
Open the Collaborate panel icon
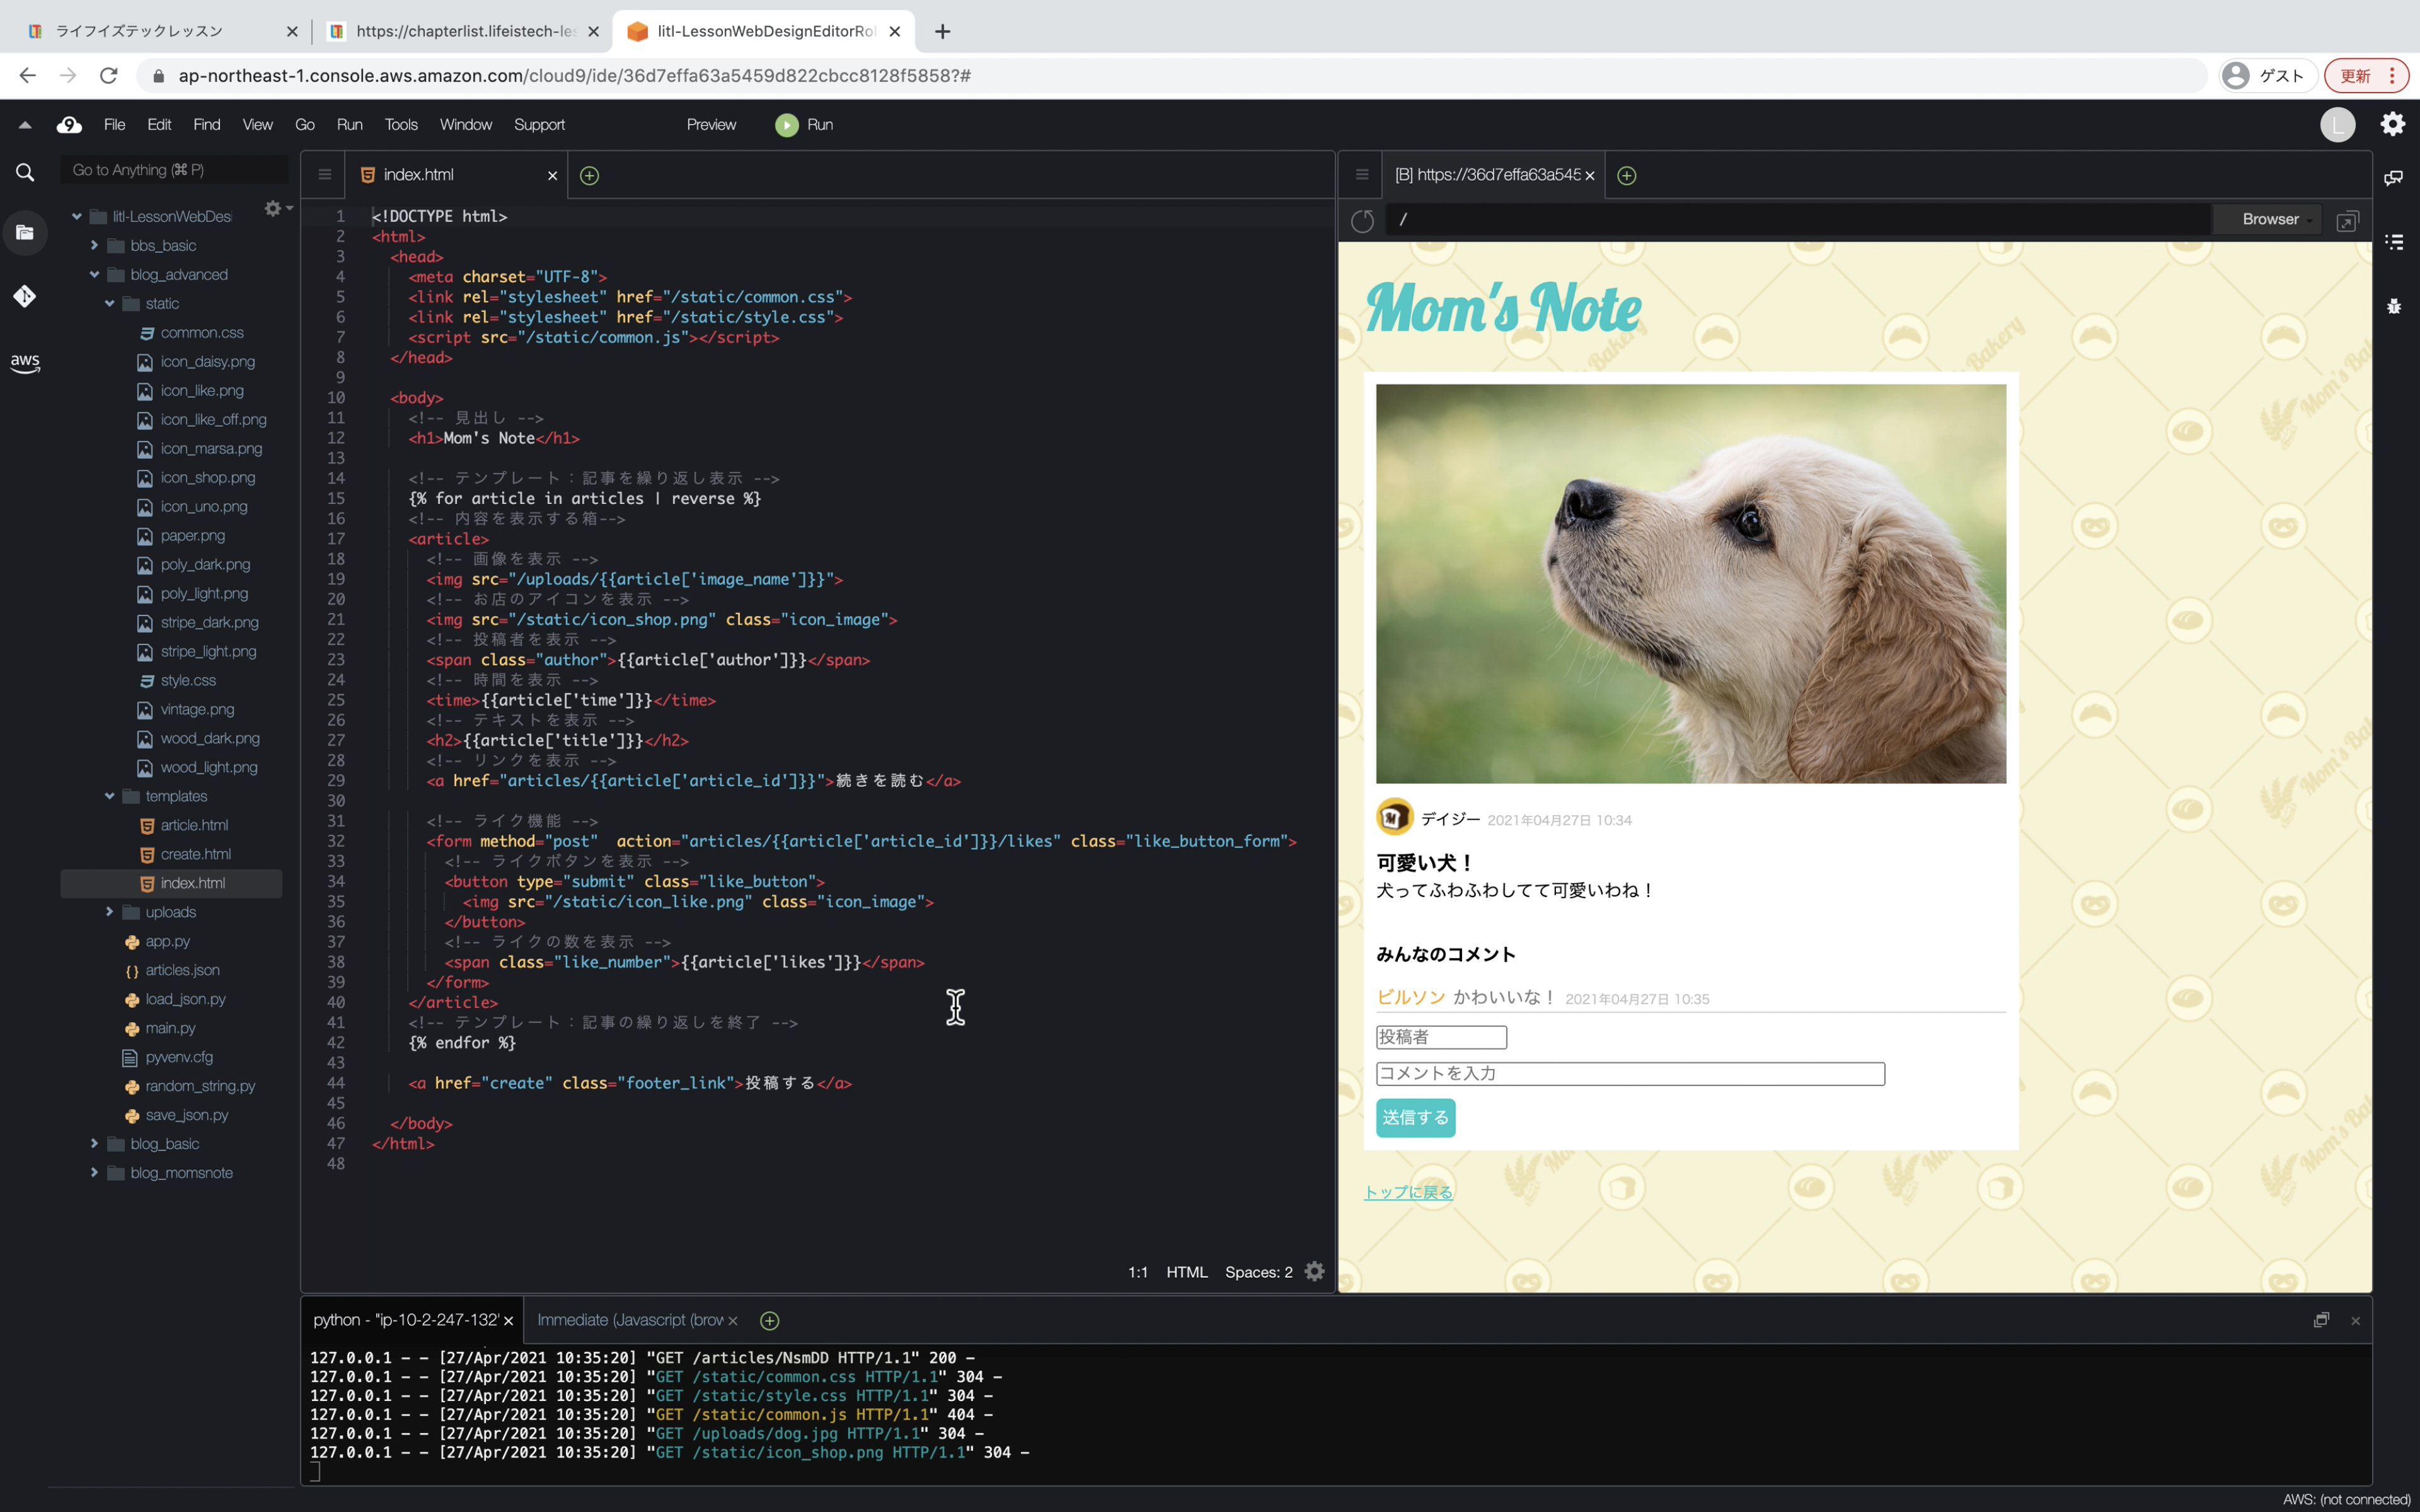[2394, 178]
